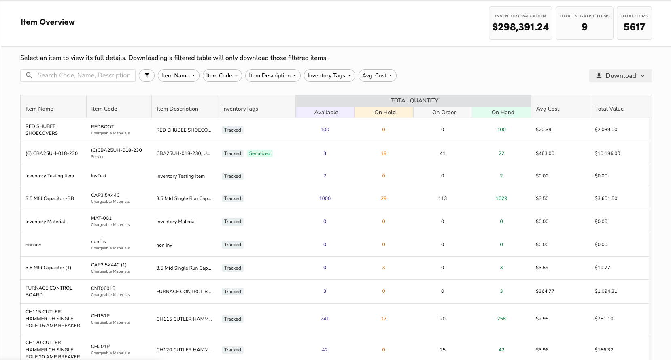This screenshot has width=671, height=360.
Task: Select the Available column header
Action: pos(326,112)
